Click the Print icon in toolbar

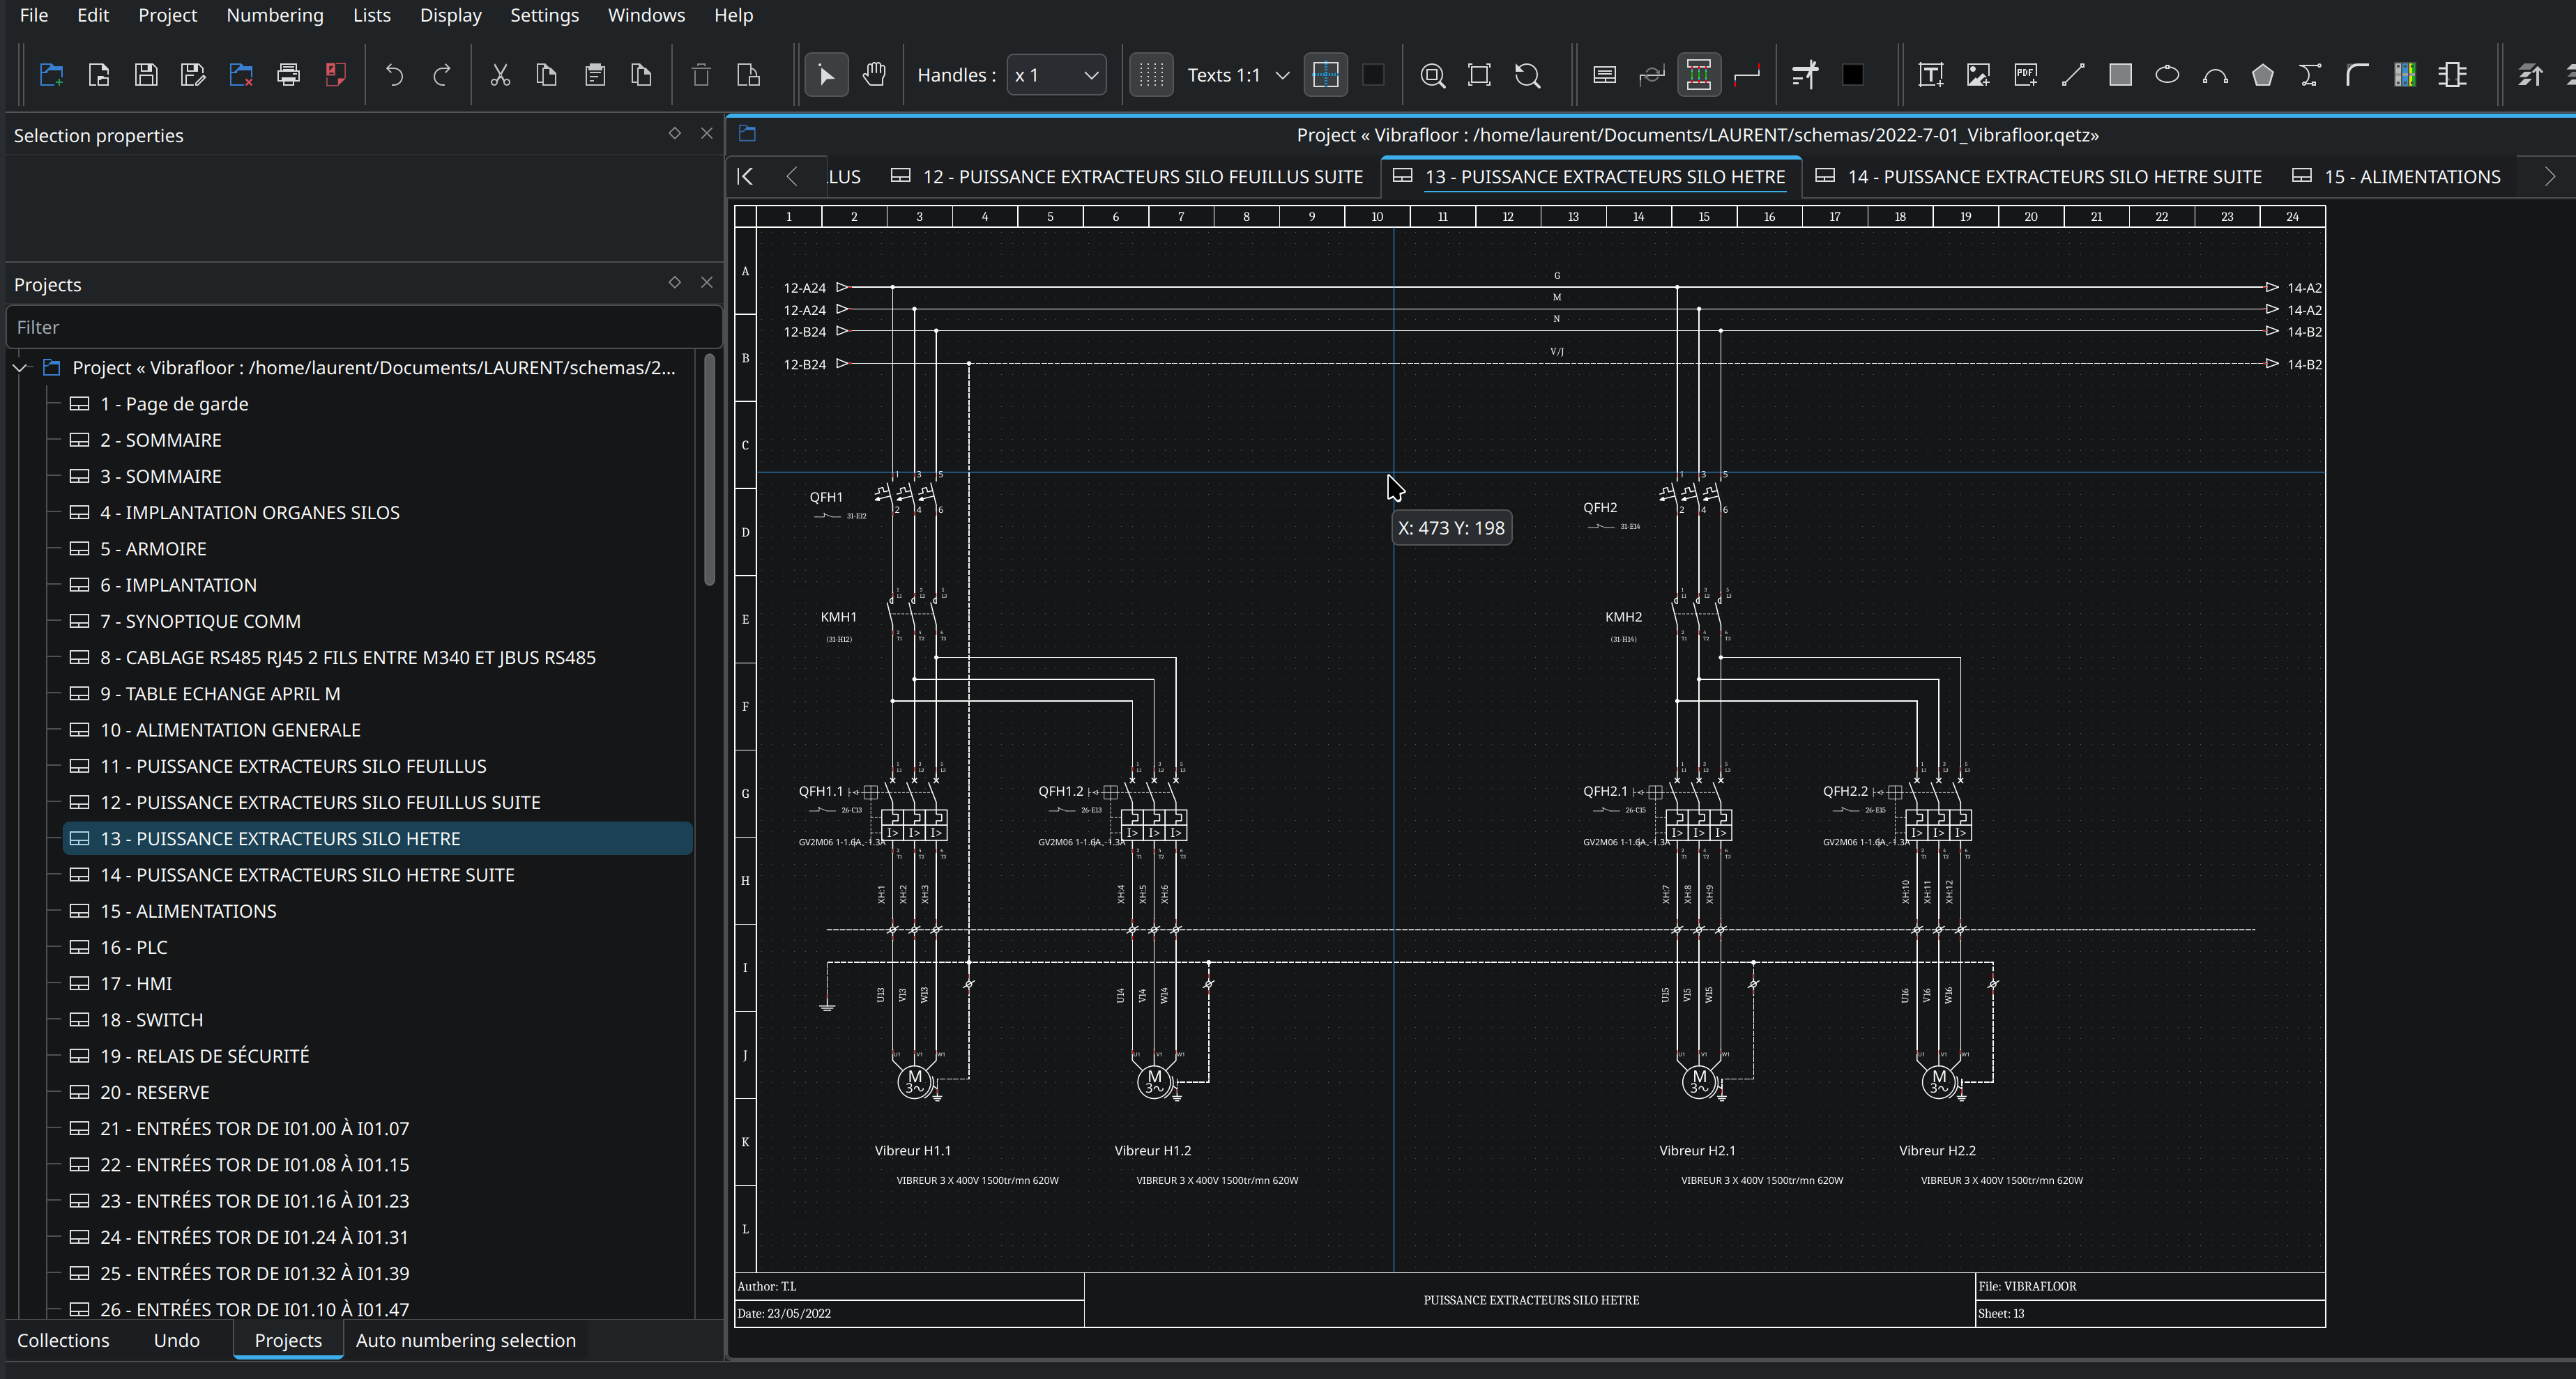288,75
